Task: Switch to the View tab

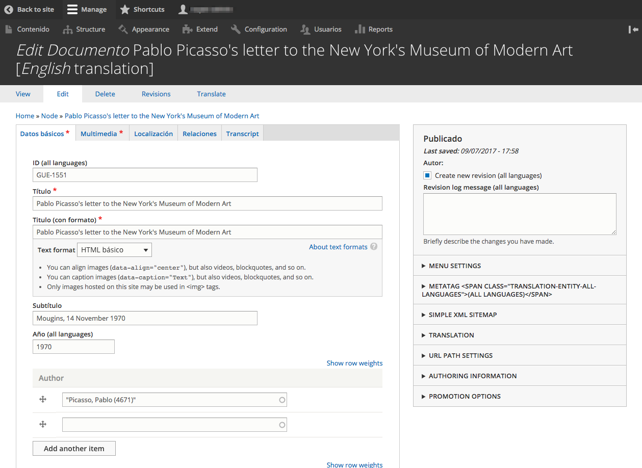Action: pos(23,94)
